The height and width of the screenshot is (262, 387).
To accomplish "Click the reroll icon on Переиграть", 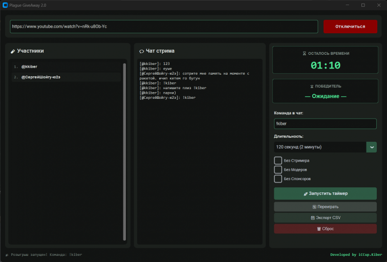I will coord(314,207).
